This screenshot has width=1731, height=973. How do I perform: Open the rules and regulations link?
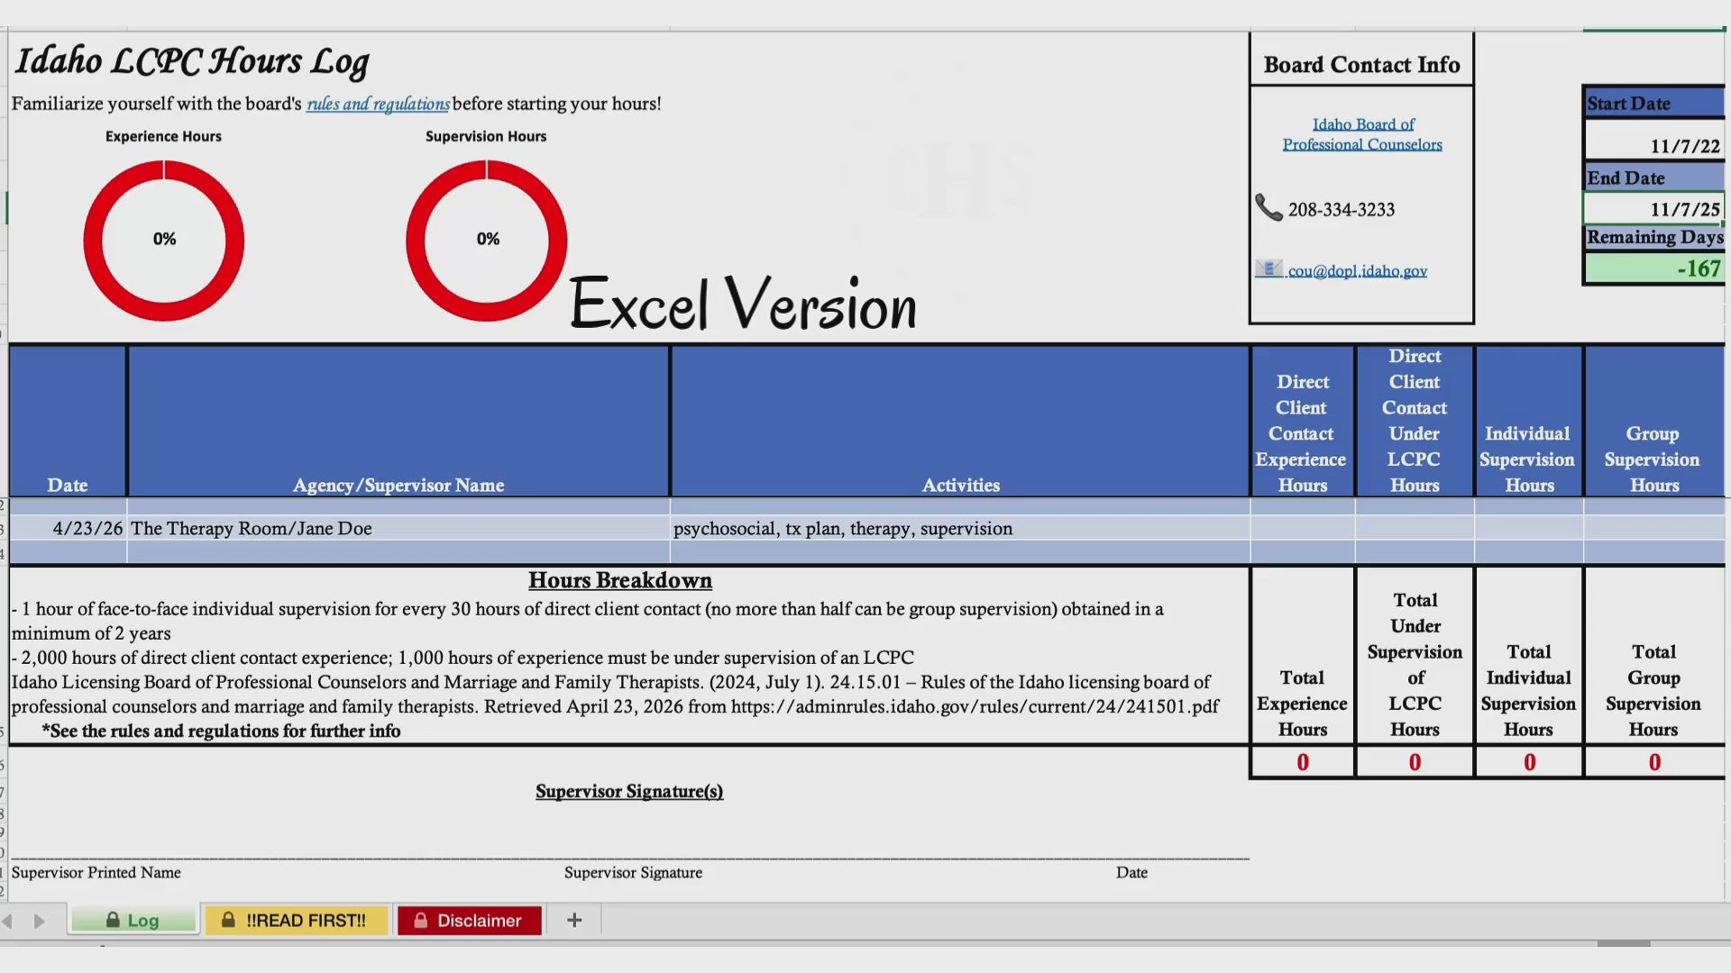tap(378, 104)
